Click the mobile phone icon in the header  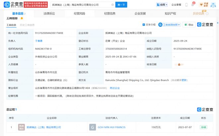pos(186,5)
